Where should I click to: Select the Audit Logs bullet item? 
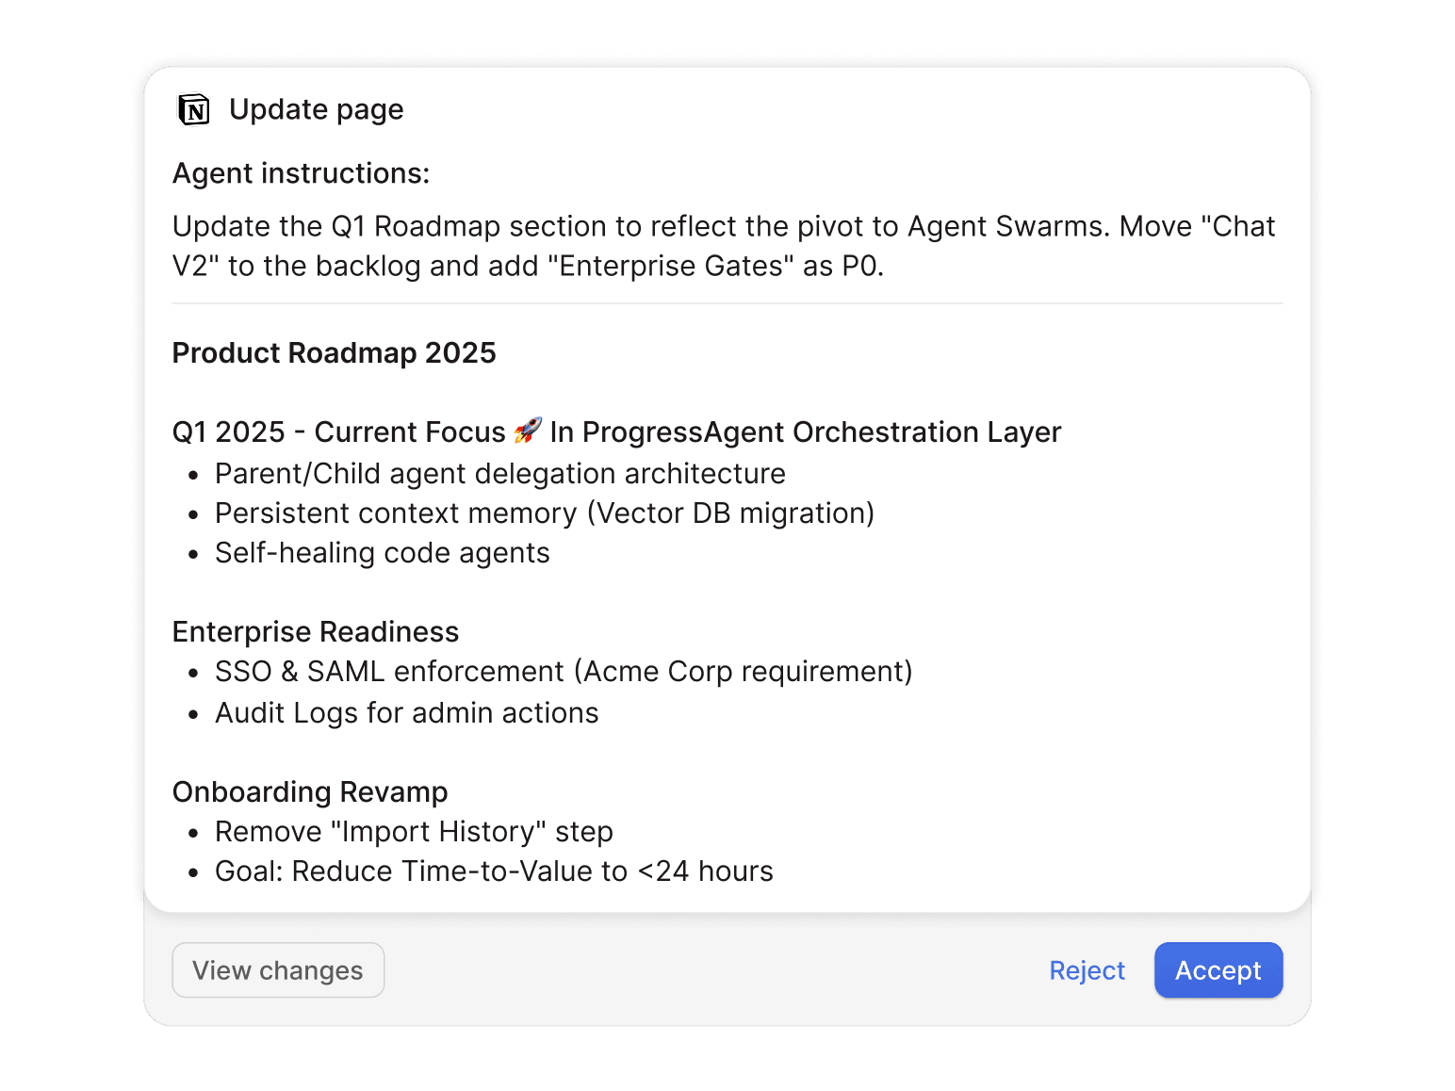click(x=406, y=713)
